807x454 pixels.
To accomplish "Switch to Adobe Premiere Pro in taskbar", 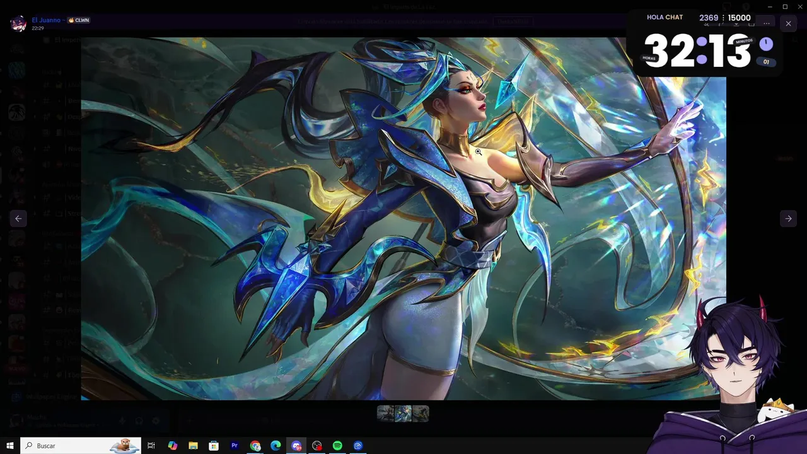I will (235, 446).
